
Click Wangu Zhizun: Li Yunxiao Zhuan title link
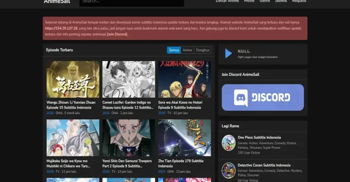pos(71,105)
